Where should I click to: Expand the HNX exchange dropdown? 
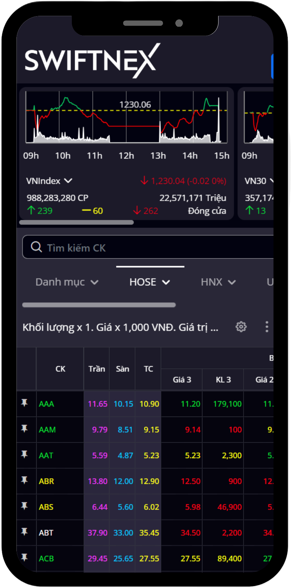tap(218, 282)
